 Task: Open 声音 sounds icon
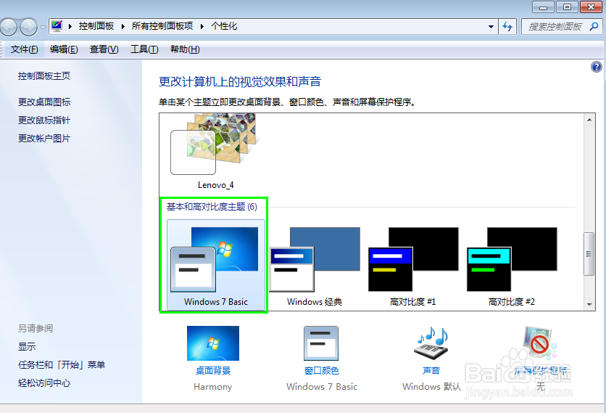tap(431, 343)
